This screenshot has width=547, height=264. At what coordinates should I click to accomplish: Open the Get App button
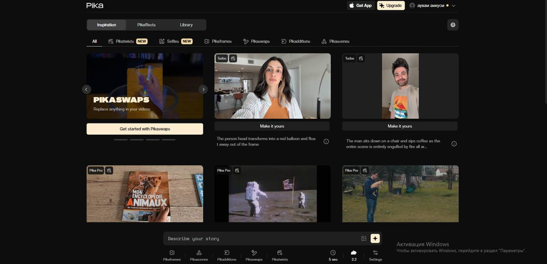click(x=361, y=6)
